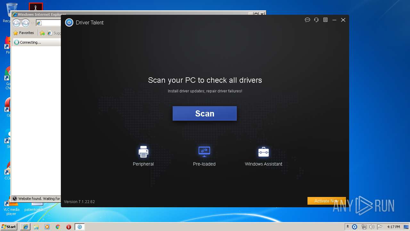Click Pre-loaded label text
410x231 pixels.
(x=204, y=164)
